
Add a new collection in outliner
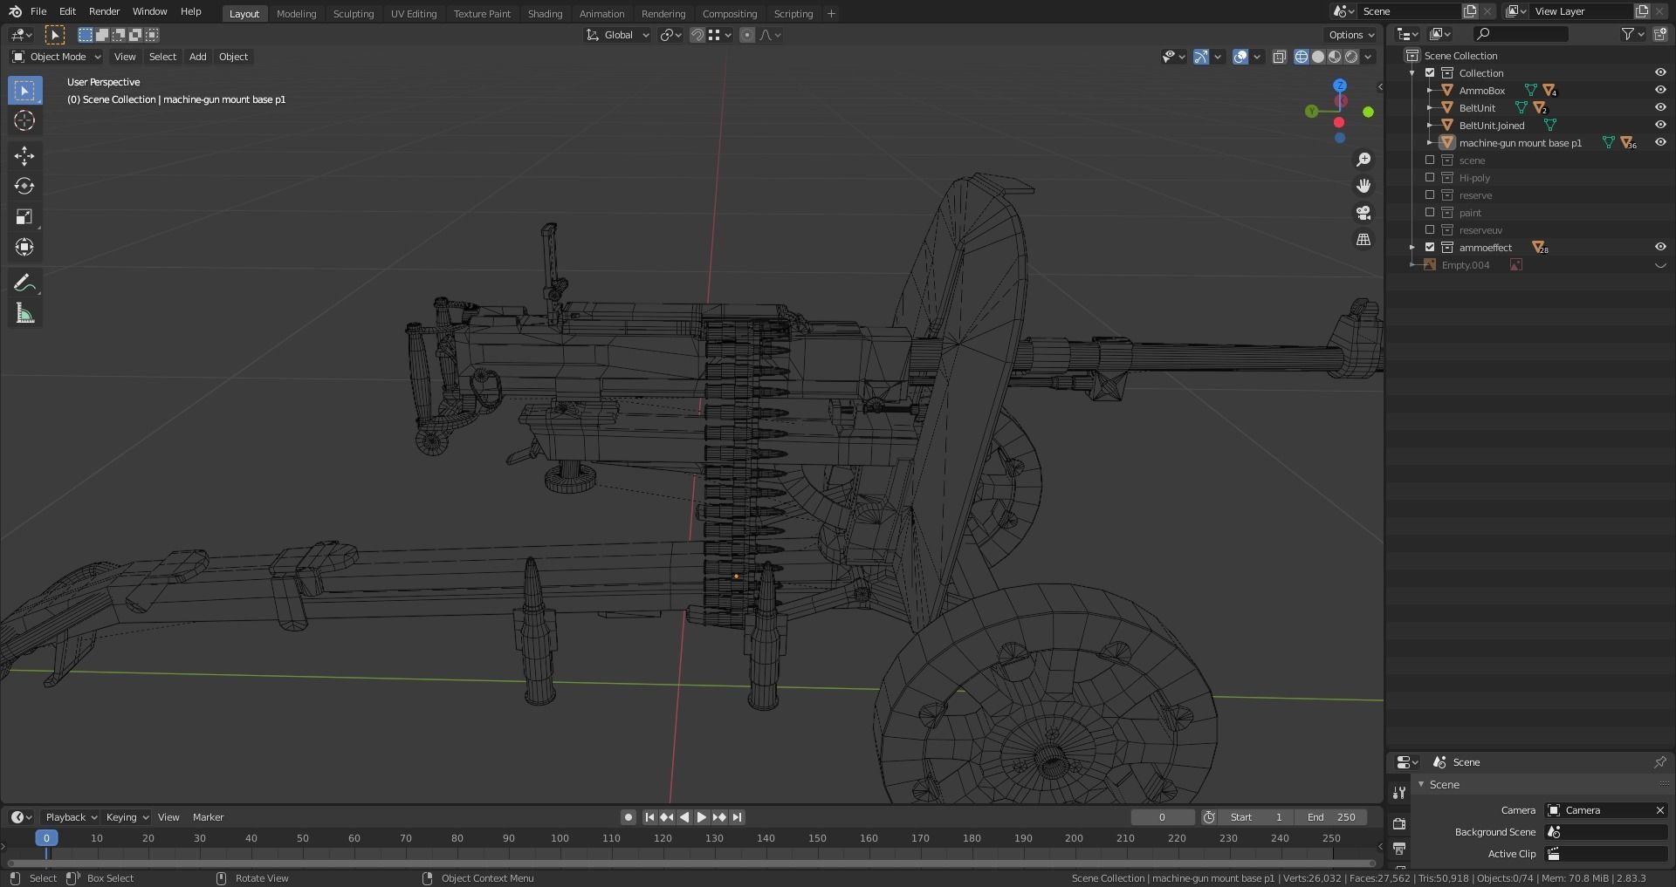coord(1660,34)
